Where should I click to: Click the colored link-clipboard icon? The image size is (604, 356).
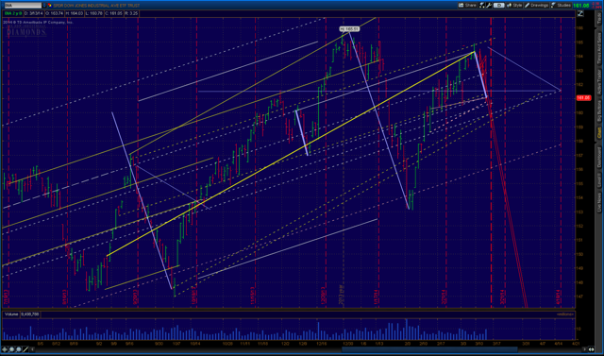49,6
